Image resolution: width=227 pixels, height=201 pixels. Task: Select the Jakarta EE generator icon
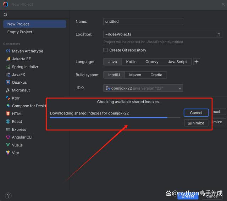[8, 59]
